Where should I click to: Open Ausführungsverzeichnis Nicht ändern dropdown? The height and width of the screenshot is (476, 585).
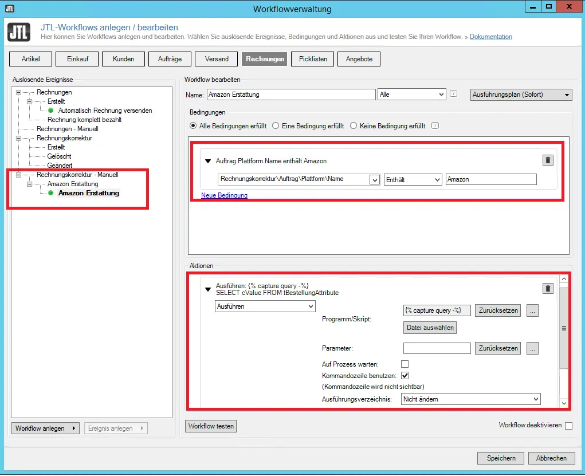[x=470, y=399]
